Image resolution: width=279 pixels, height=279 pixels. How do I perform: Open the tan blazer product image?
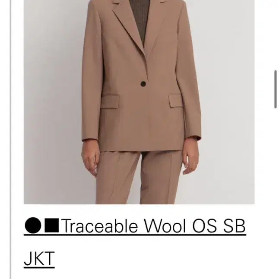(x=139, y=102)
